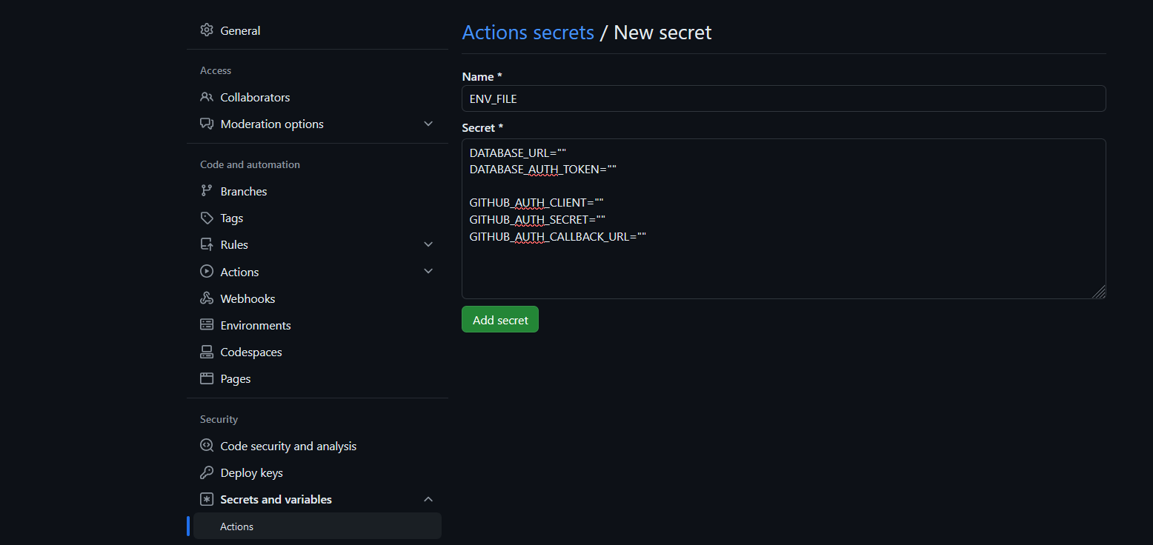
Task: Click the Secrets and variables asterisk icon
Action: click(207, 499)
